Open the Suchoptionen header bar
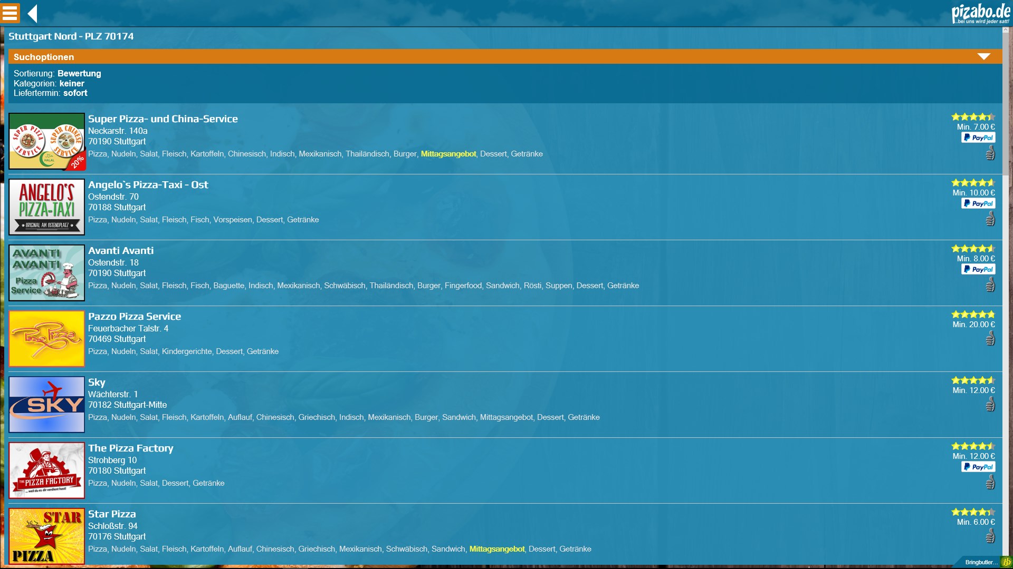The width and height of the screenshot is (1013, 569). (x=475, y=56)
